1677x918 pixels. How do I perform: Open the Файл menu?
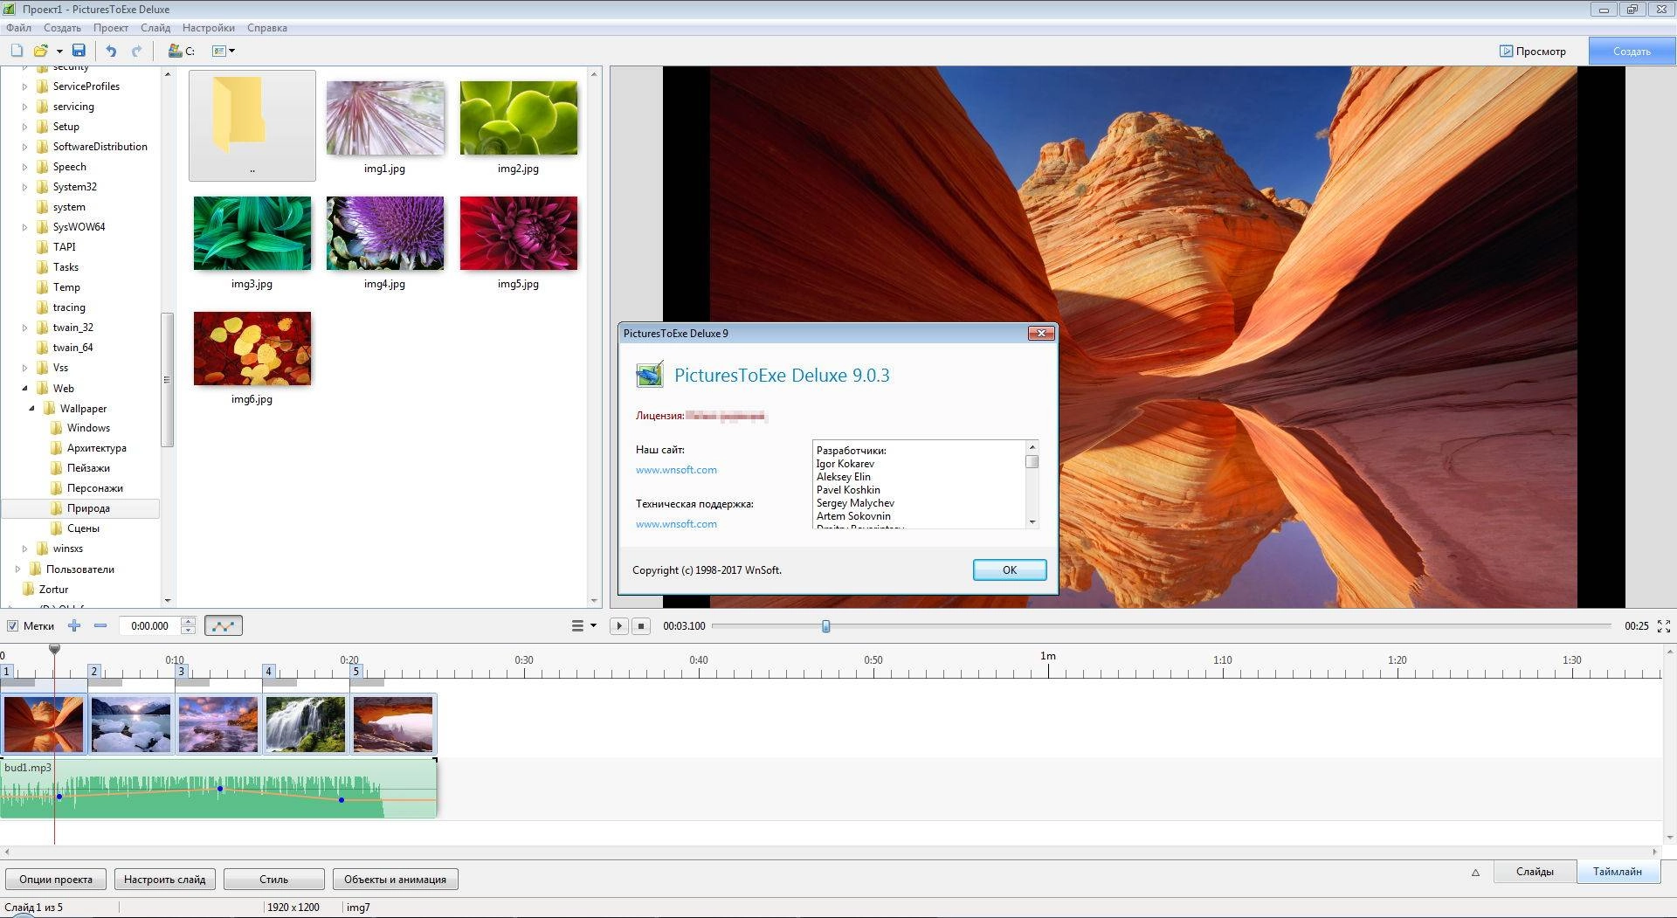[x=18, y=28]
